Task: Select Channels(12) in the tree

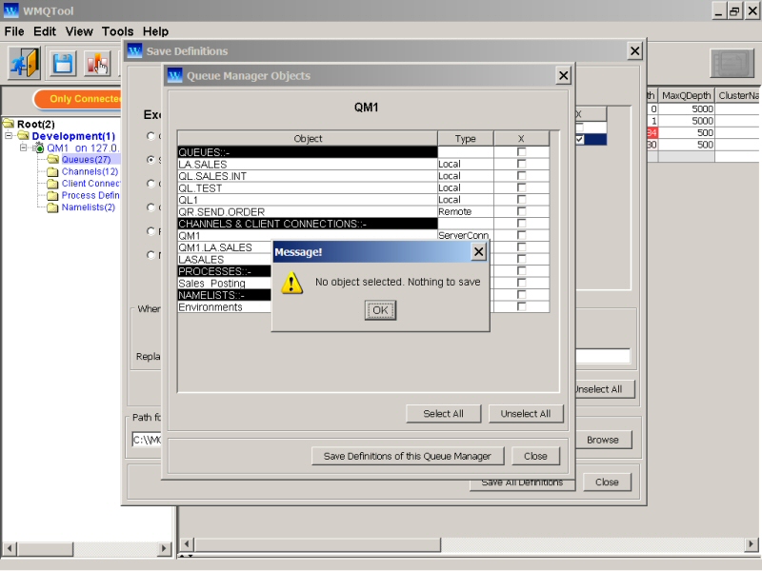Action: click(x=90, y=171)
